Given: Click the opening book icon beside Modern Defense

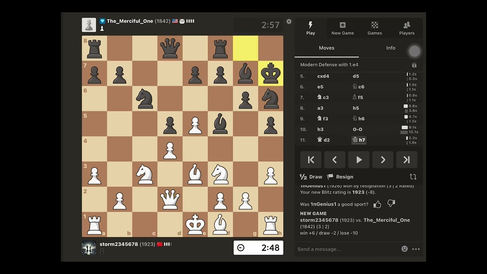Looking at the screenshot, I should tap(414, 65).
